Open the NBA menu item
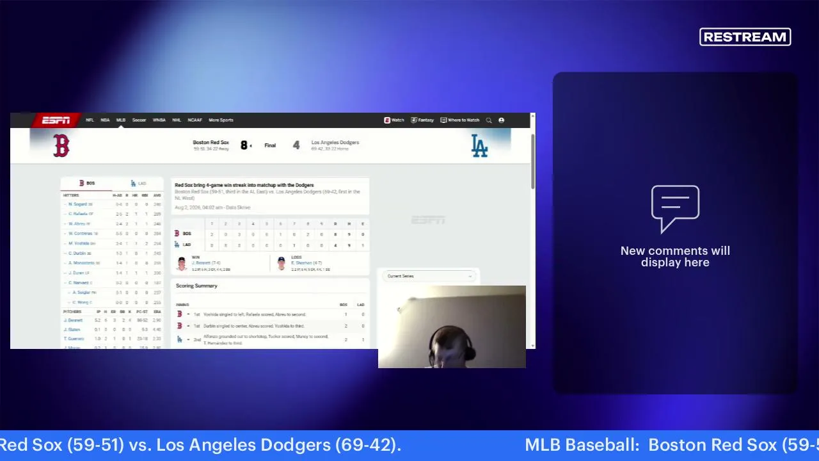Screen dimensions: 819x461 (x=105, y=120)
